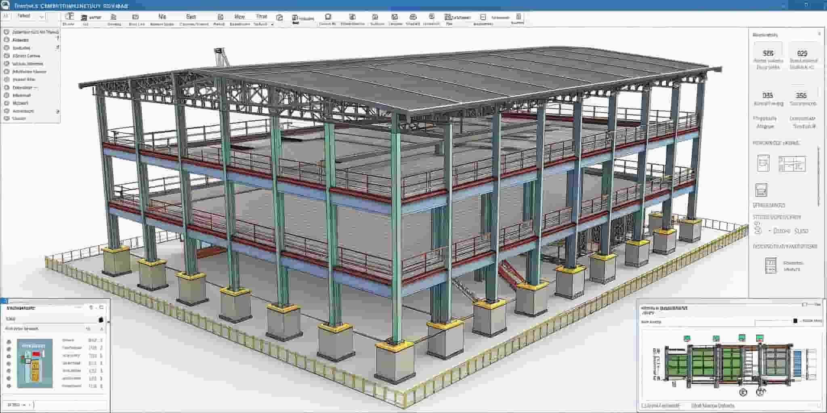Click the slider handle above the floor plan preview
827x413 pixels.
coord(795,321)
